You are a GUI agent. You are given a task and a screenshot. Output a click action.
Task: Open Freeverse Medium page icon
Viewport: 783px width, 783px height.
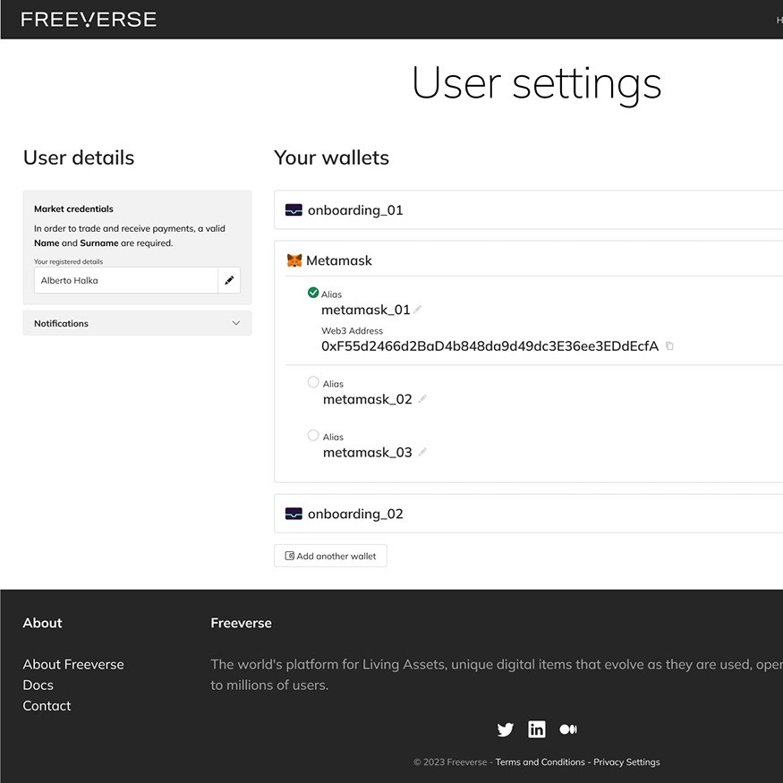point(568,729)
